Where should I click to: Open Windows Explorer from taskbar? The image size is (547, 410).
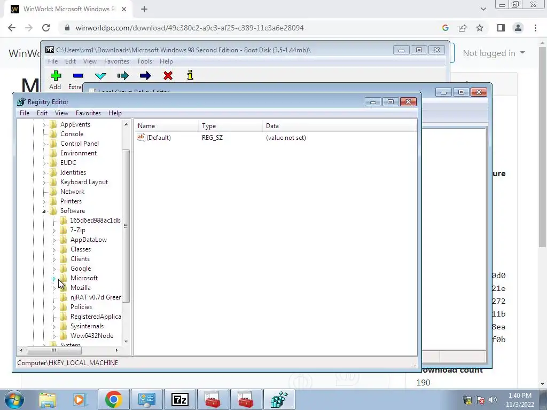(x=48, y=399)
